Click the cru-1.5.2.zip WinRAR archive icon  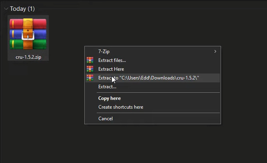click(x=28, y=34)
